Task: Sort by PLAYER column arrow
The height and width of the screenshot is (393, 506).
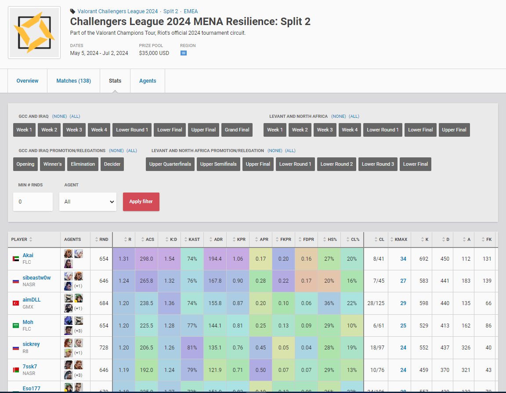Action: click(x=31, y=239)
